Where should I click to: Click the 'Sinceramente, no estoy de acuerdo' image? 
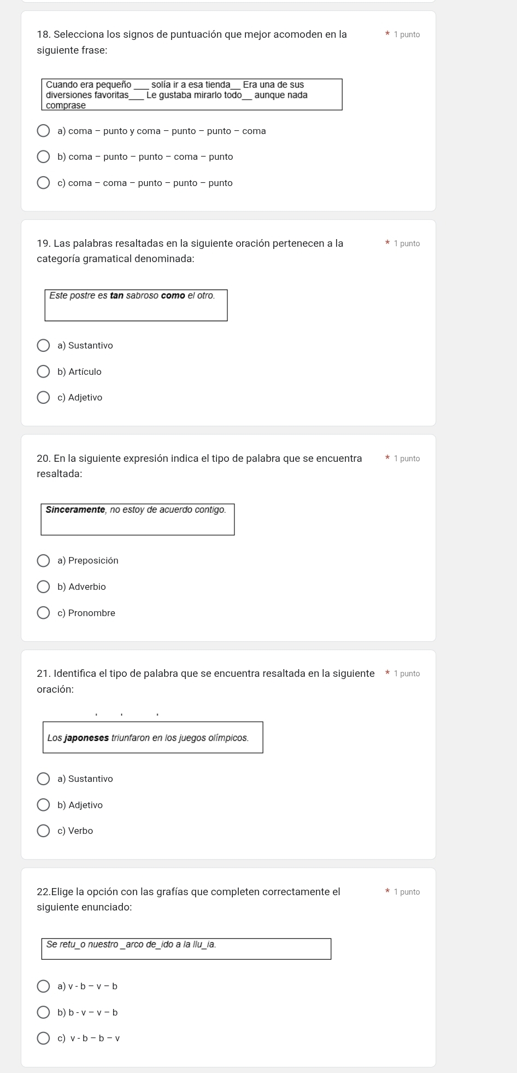138,519
